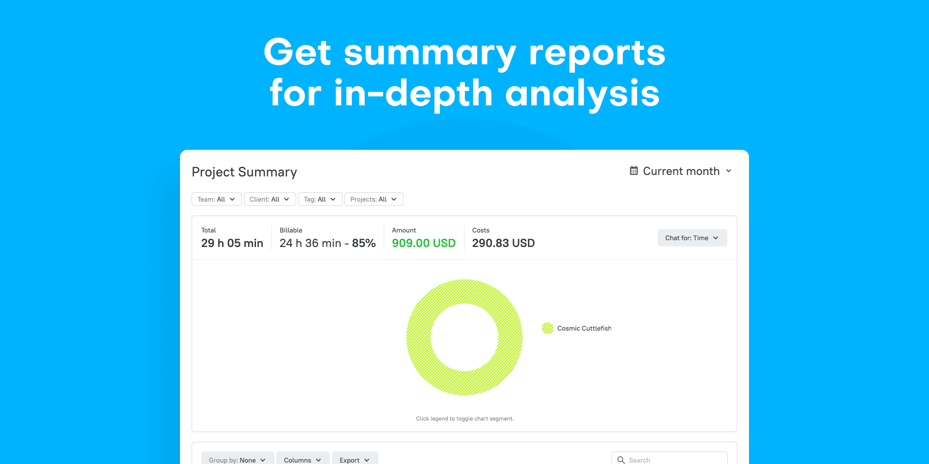Click the Billable value 24 h 36 min - 85%
Image resolution: width=929 pixels, height=464 pixels.
point(328,243)
